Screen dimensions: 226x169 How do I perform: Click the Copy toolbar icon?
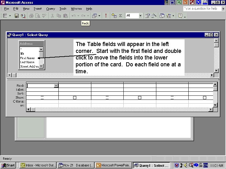[x=59, y=16]
